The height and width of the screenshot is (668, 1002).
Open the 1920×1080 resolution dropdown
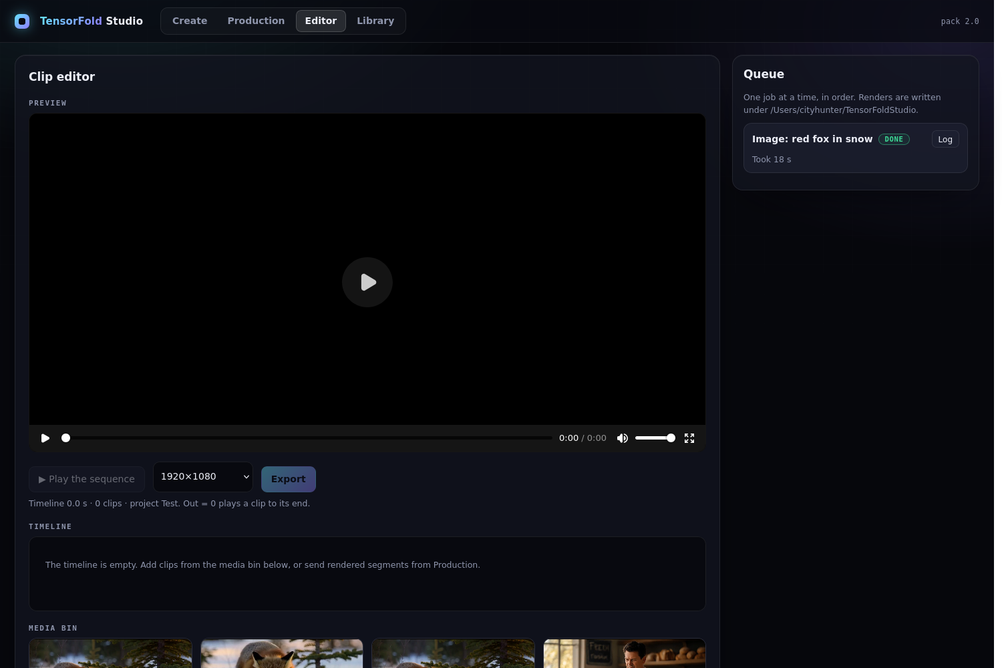[203, 477]
